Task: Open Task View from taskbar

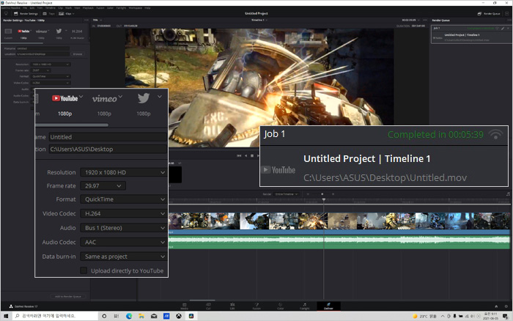Action: click(x=116, y=316)
